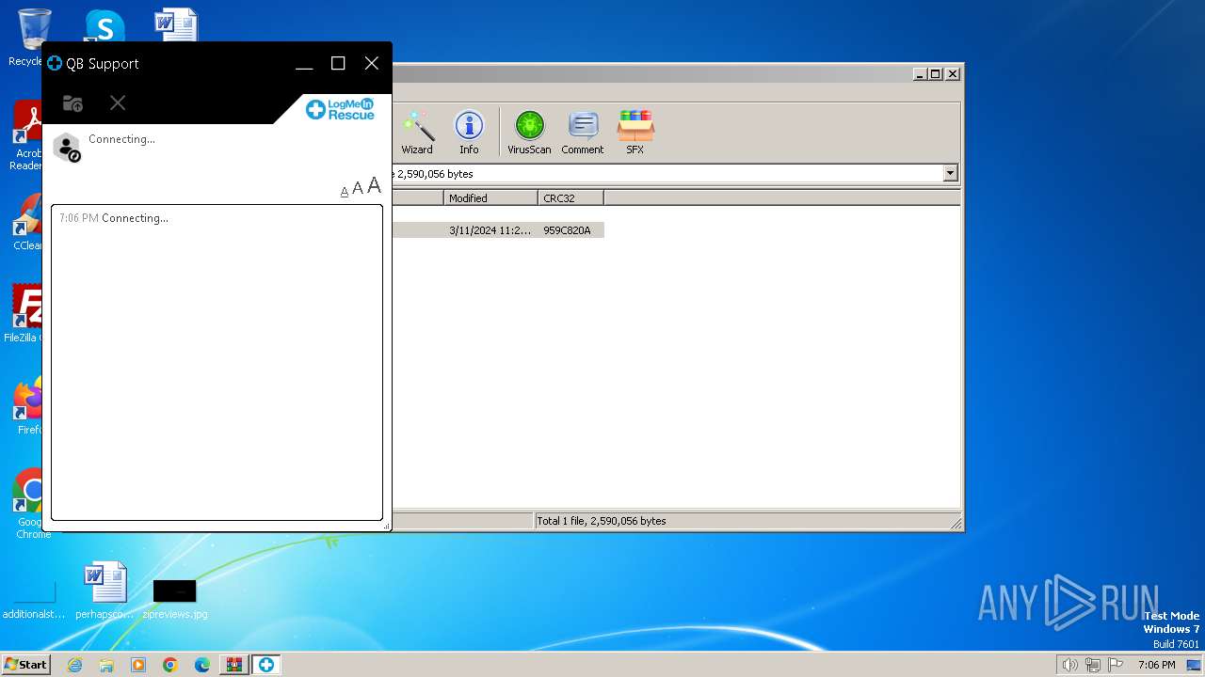Select the largest font size A
This screenshot has height=677, width=1205.
point(375,185)
